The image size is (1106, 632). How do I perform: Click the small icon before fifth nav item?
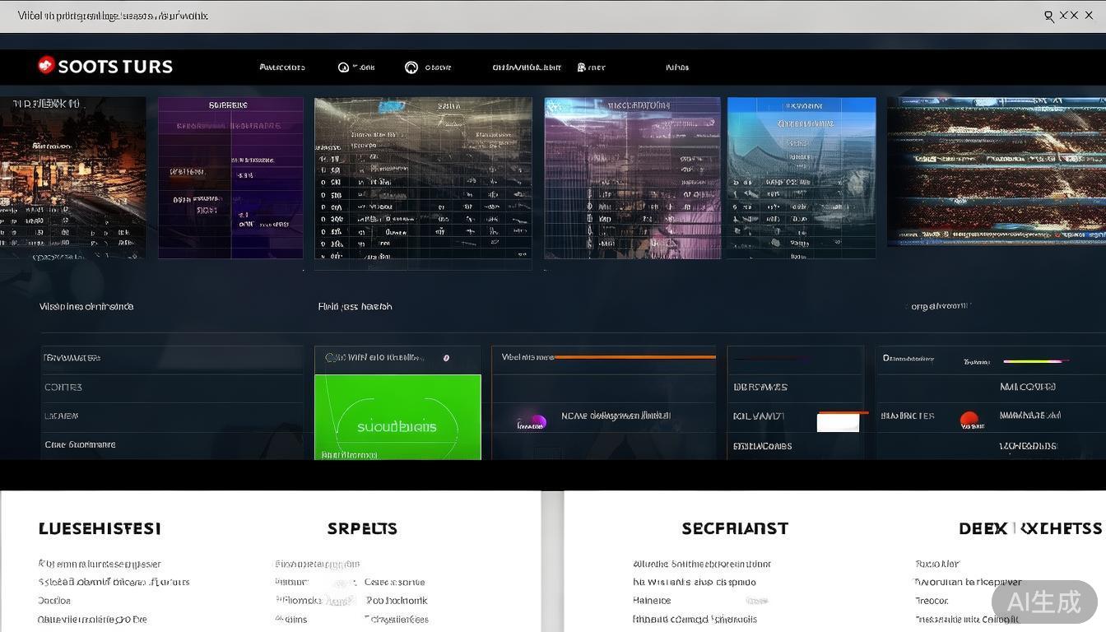click(582, 67)
